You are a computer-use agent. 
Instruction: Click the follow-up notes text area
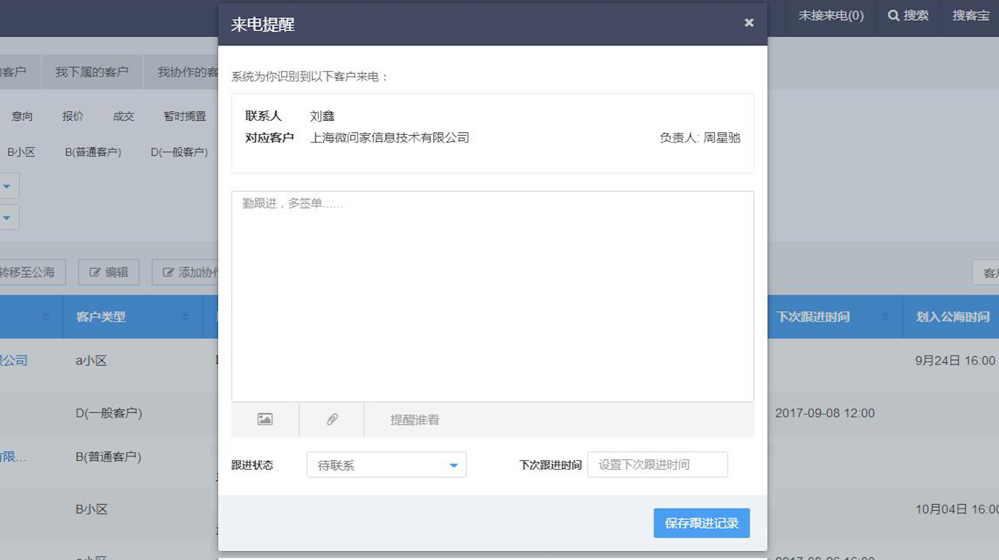click(x=492, y=297)
